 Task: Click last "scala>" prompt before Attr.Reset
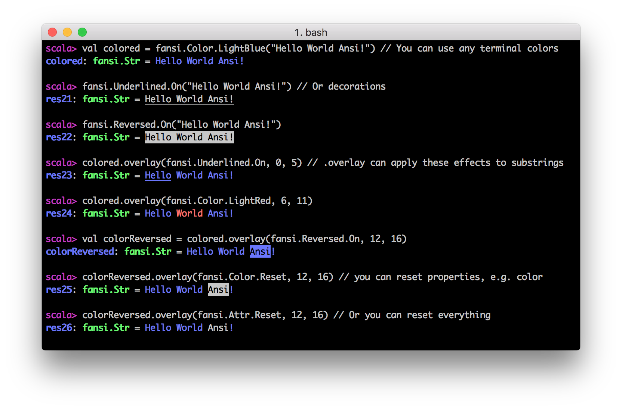(x=61, y=315)
